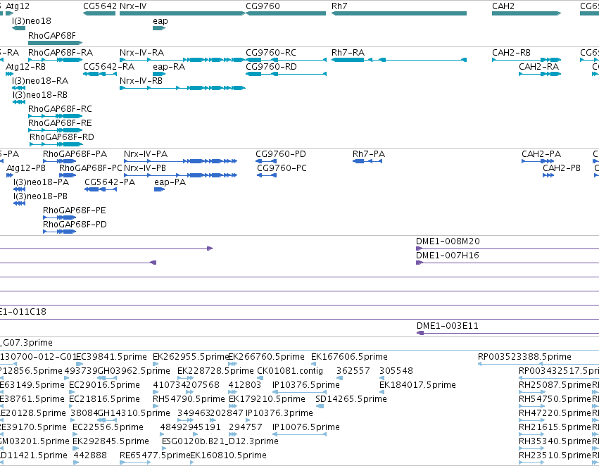The height and width of the screenshot is (466, 599).
Task: Select EST RP003523388.5prime
Action: tap(524, 357)
